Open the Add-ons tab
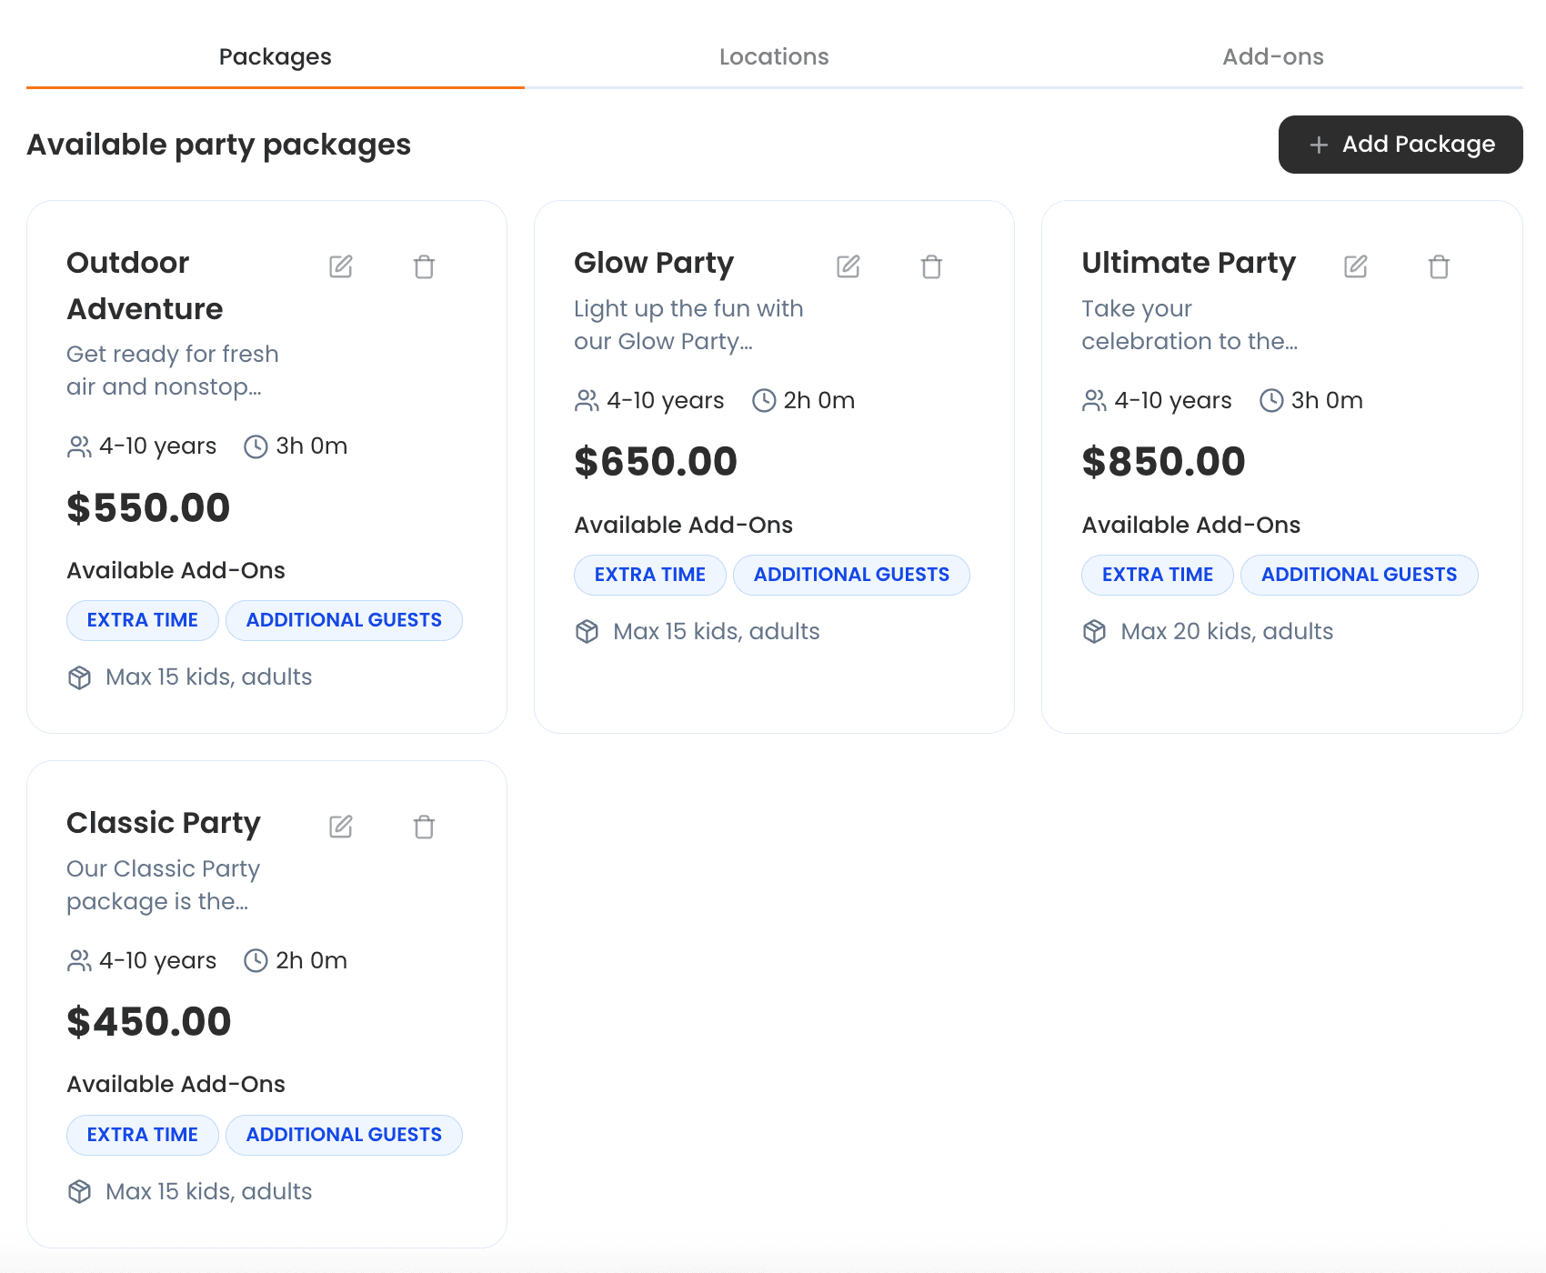This screenshot has width=1546, height=1273. 1273,56
